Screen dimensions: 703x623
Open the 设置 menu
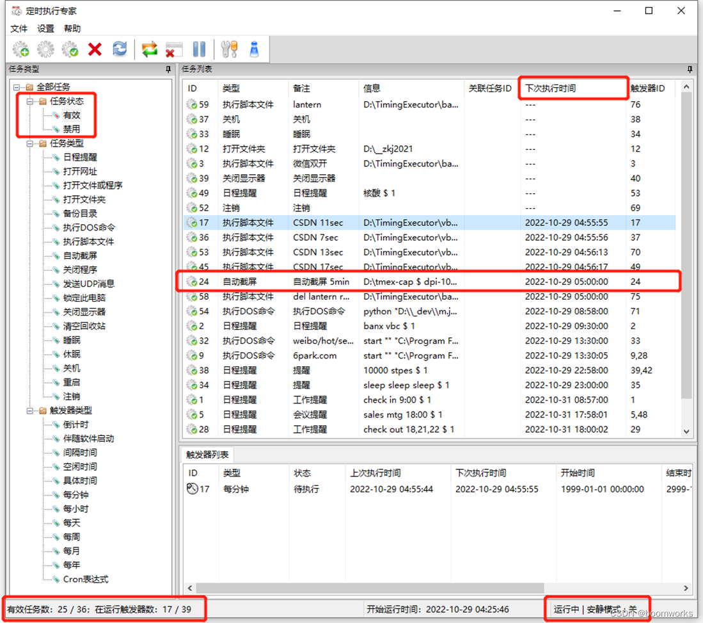45,29
